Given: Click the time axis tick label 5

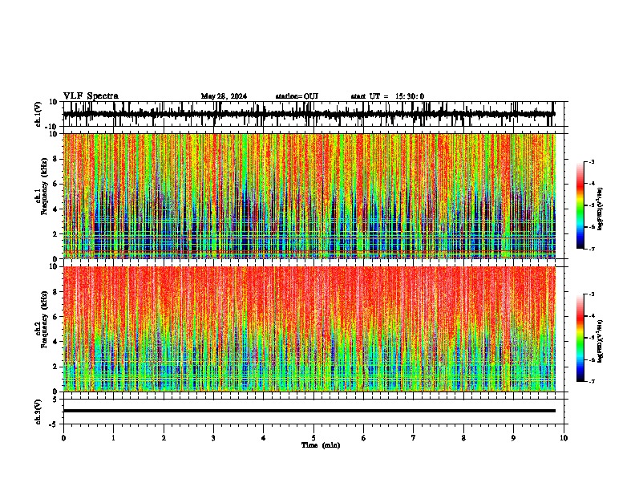Looking at the screenshot, I should click(x=313, y=438).
